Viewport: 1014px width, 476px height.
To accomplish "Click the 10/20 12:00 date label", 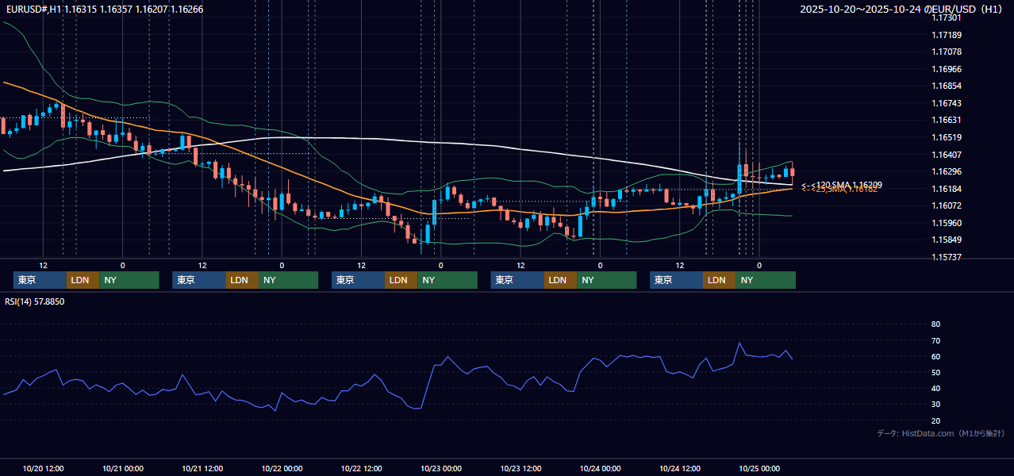I will coord(44,468).
